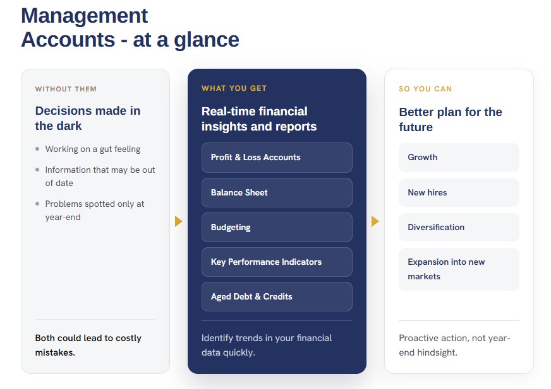This screenshot has height=389, width=551.
Task: Choose the Diversification pill
Action: 459,228
